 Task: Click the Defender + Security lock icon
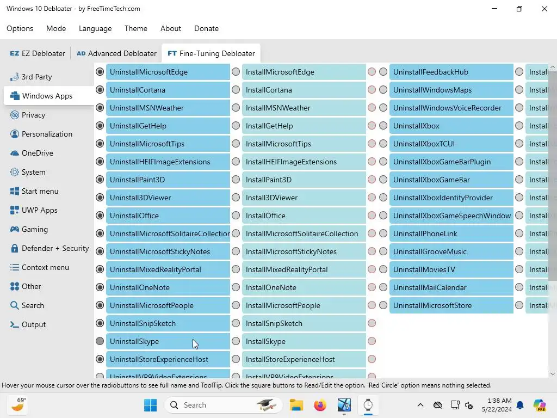point(15,248)
